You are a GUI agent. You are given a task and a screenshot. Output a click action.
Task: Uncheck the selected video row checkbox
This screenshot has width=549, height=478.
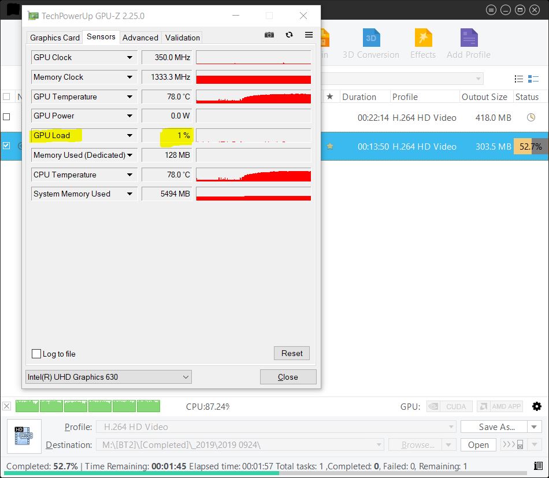pyautogui.click(x=6, y=145)
